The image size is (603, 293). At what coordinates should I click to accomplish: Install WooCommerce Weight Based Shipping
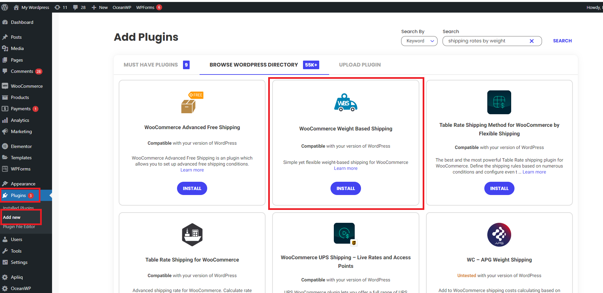pos(346,188)
